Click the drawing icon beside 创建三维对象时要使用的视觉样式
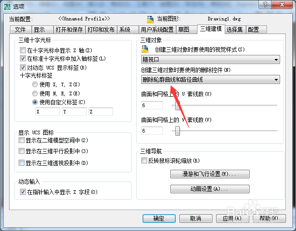 [145, 49]
